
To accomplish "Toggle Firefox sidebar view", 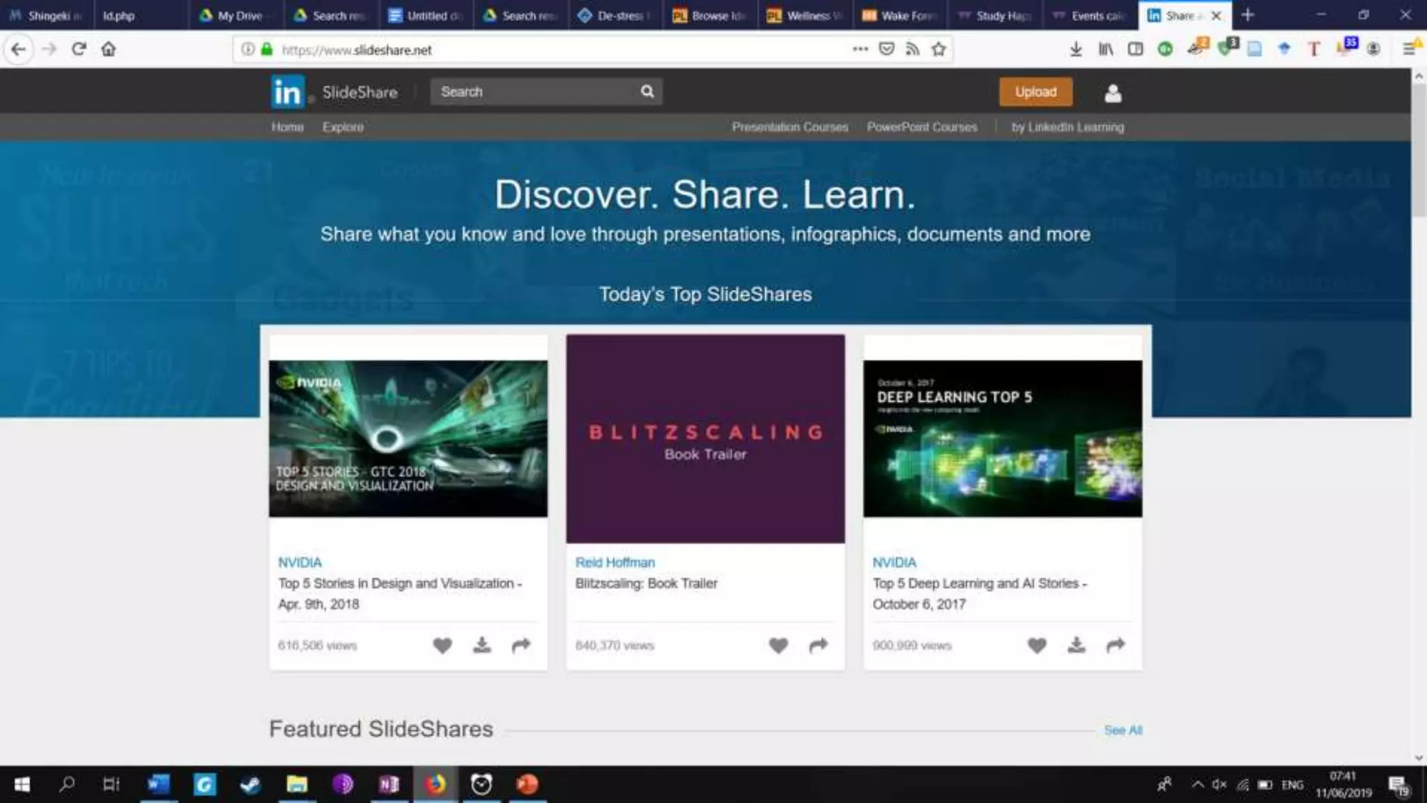I will [1135, 49].
